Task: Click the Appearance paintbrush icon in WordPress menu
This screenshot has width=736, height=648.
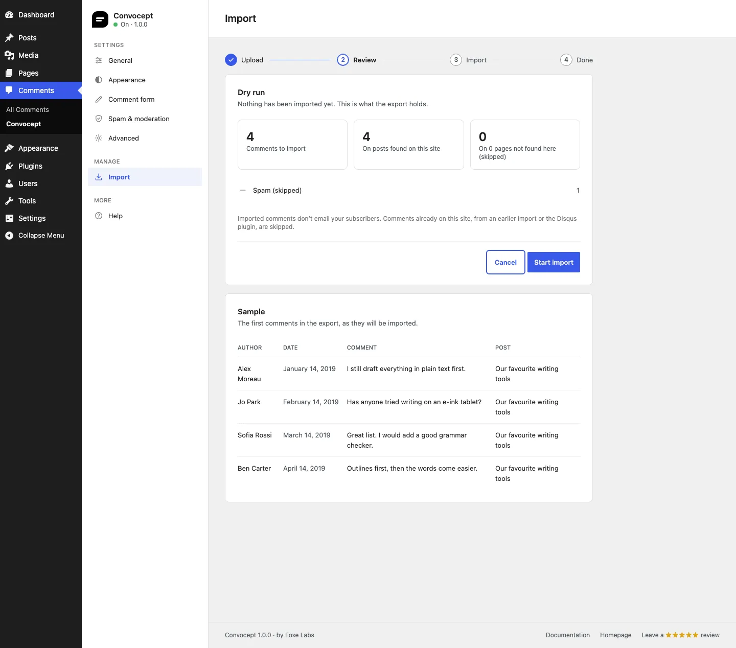Action: pos(9,148)
